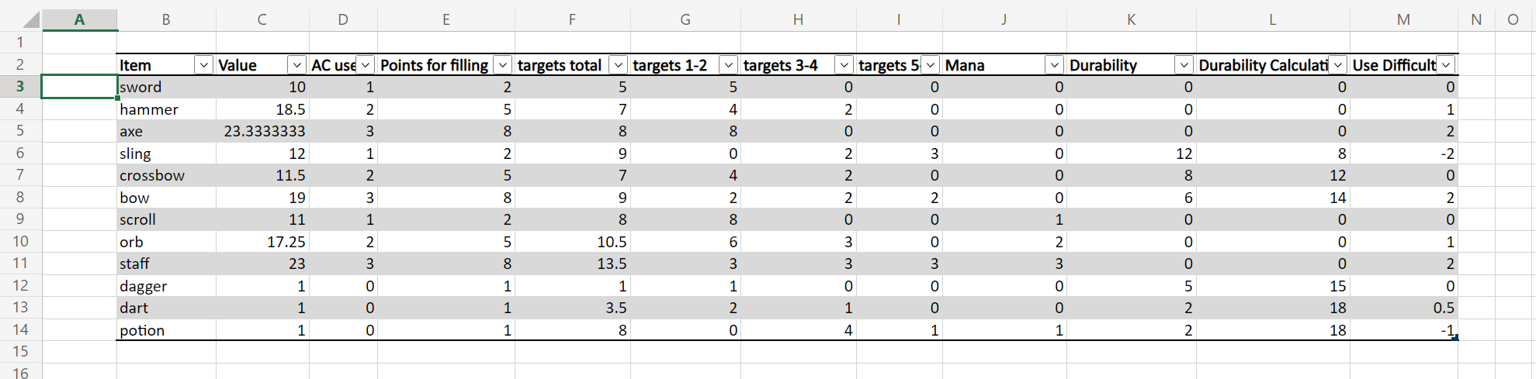Click the cell containing sword
Image resolution: width=1536 pixels, height=379 pixels.
pyautogui.click(x=166, y=87)
